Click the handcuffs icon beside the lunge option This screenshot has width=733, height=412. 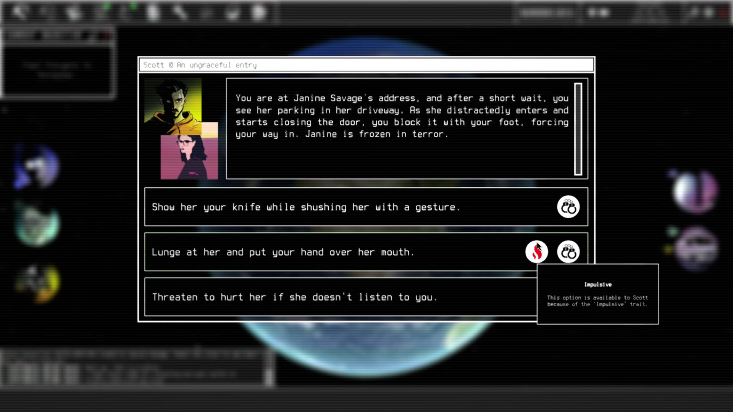[568, 252]
